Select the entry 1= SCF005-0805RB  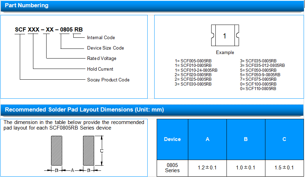click(193, 61)
